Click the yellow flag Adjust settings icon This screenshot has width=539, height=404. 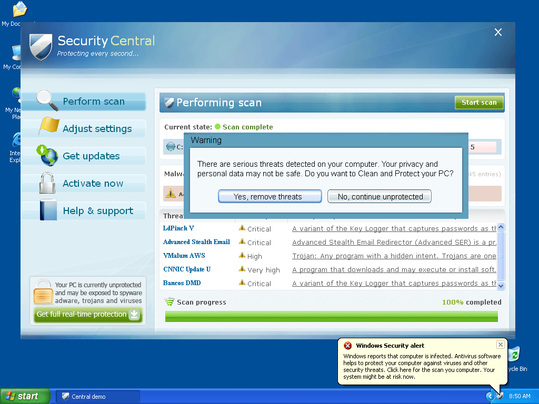pyautogui.click(x=48, y=127)
